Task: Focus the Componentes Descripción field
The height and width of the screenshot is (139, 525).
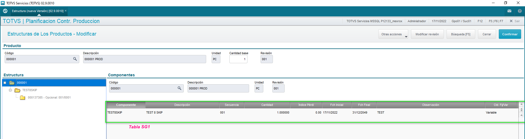Action: [x=218, y=88]
